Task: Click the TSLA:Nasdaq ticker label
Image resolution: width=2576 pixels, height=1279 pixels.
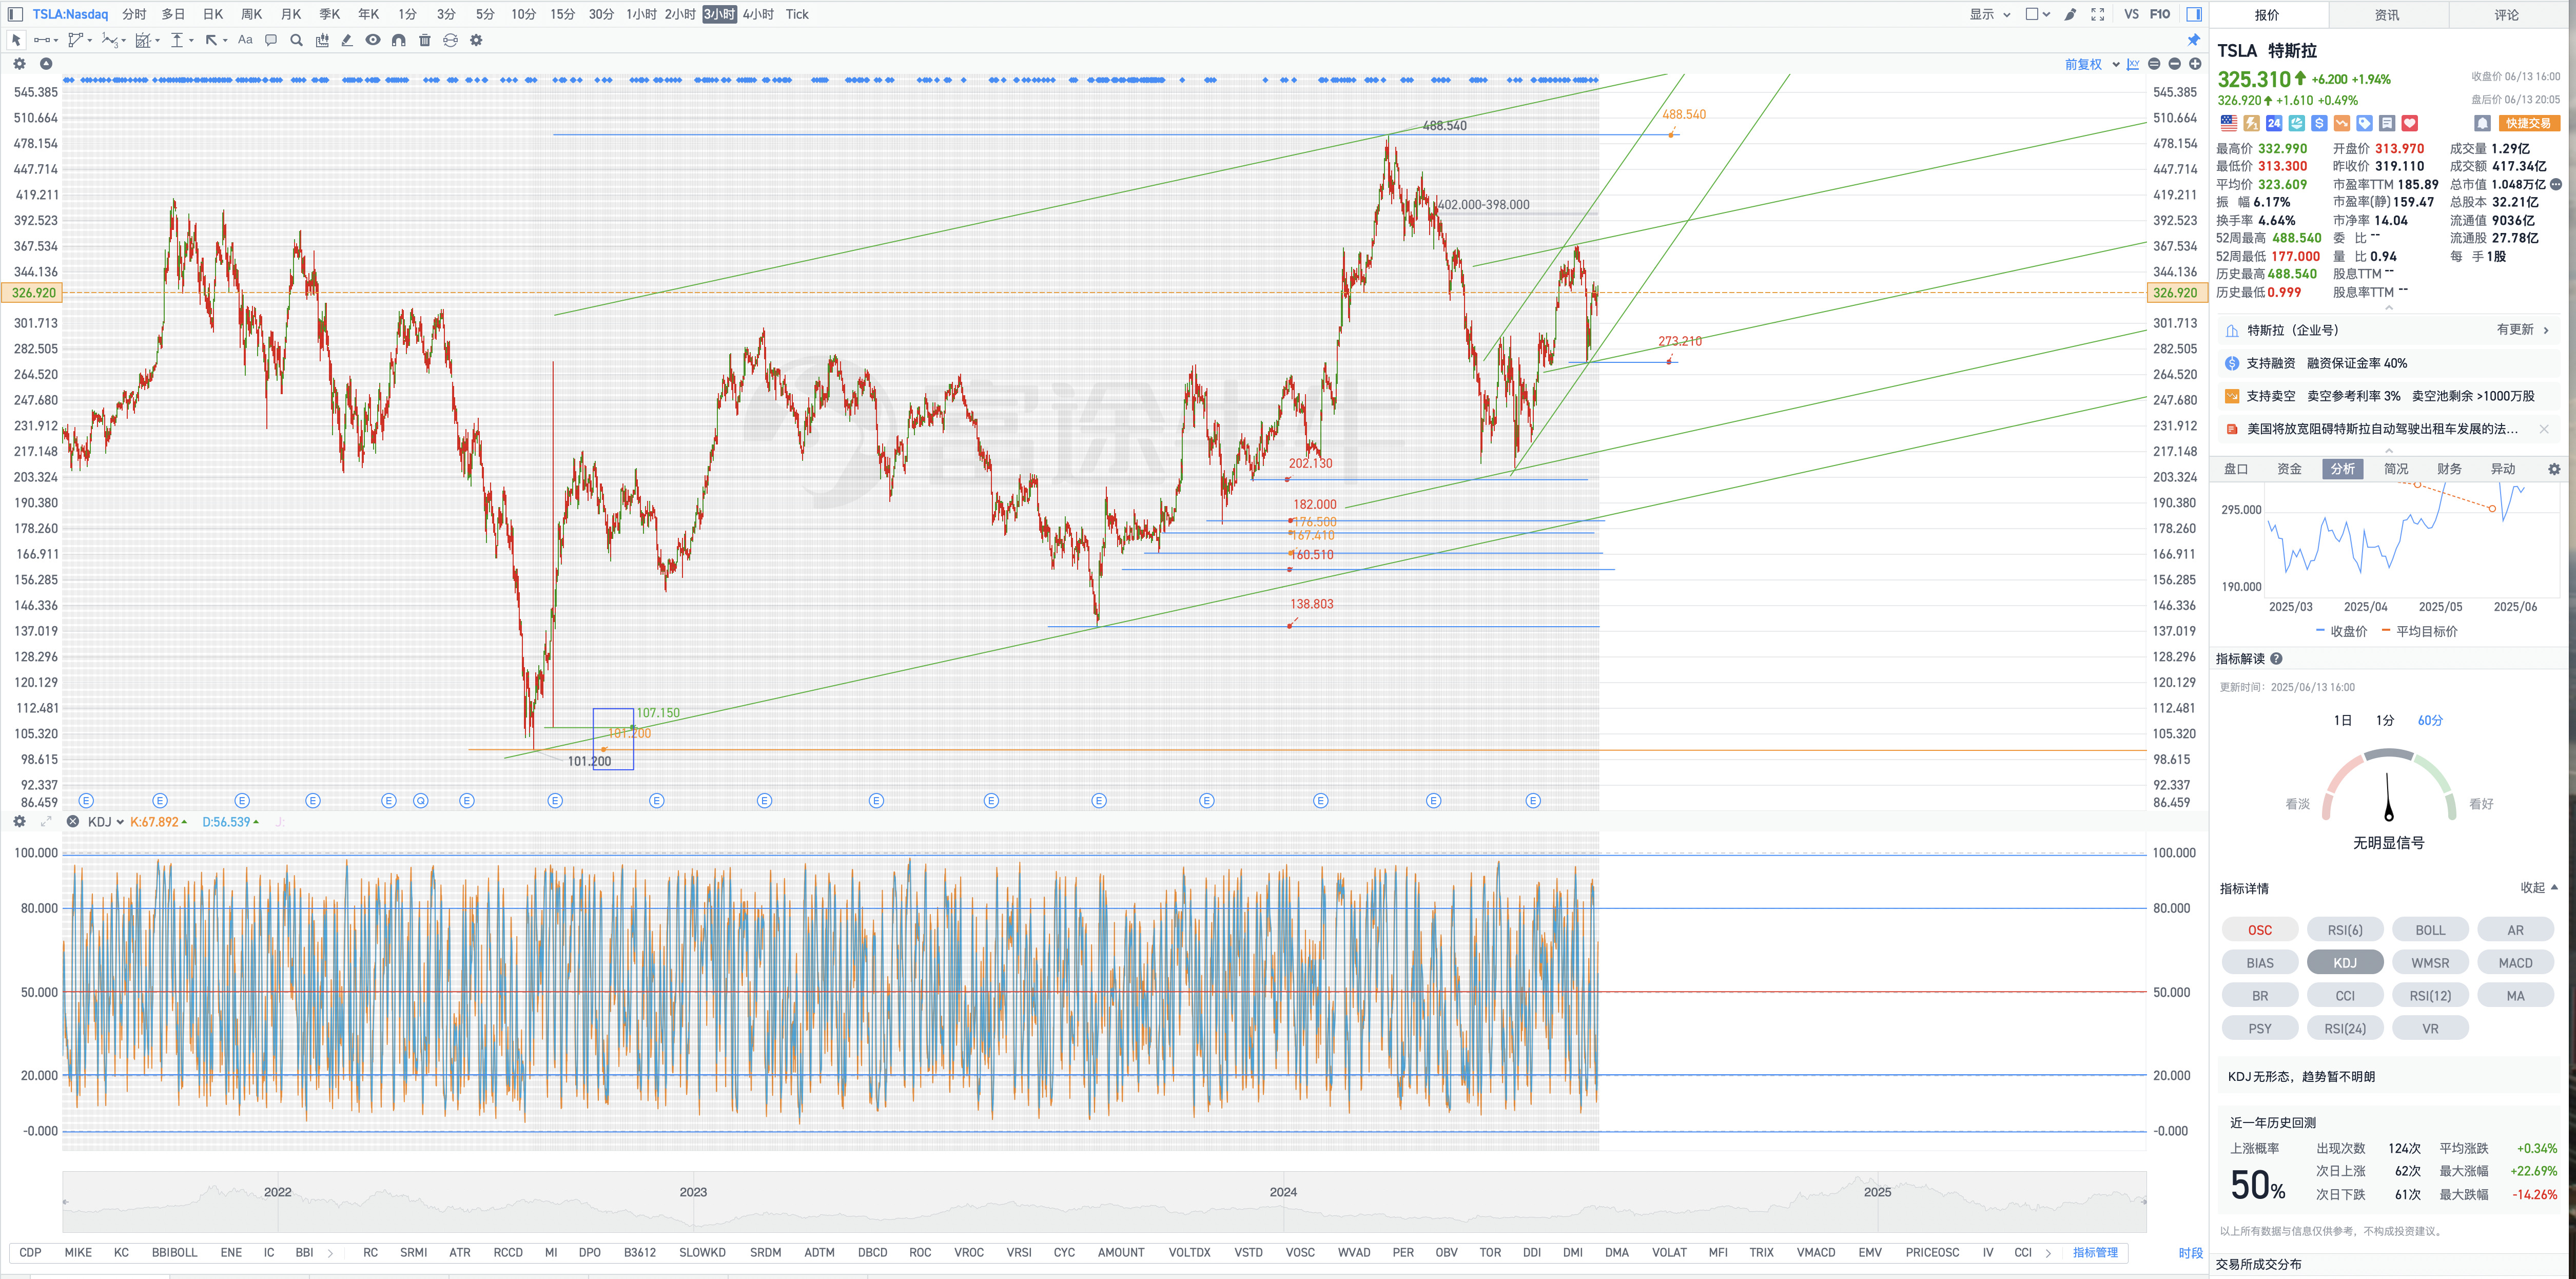Action: pyautogui.click(x=70, y=14)
